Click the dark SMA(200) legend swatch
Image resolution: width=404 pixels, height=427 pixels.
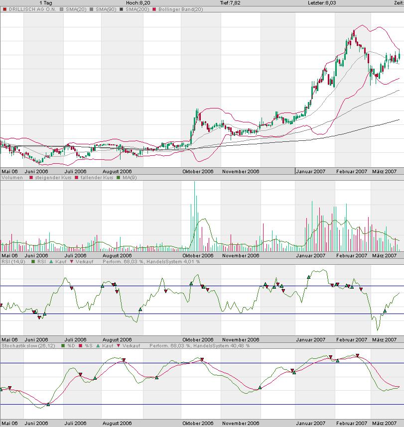pyautogui.click(x=122, y=9)
